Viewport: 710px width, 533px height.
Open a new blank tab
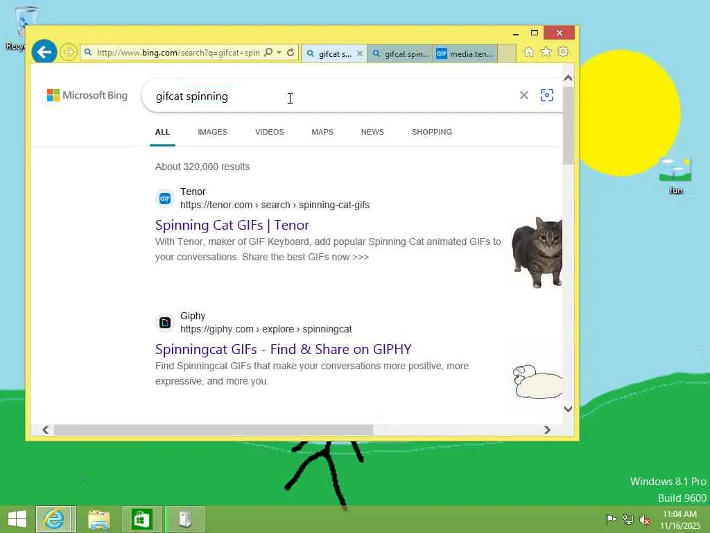[507, 53]
